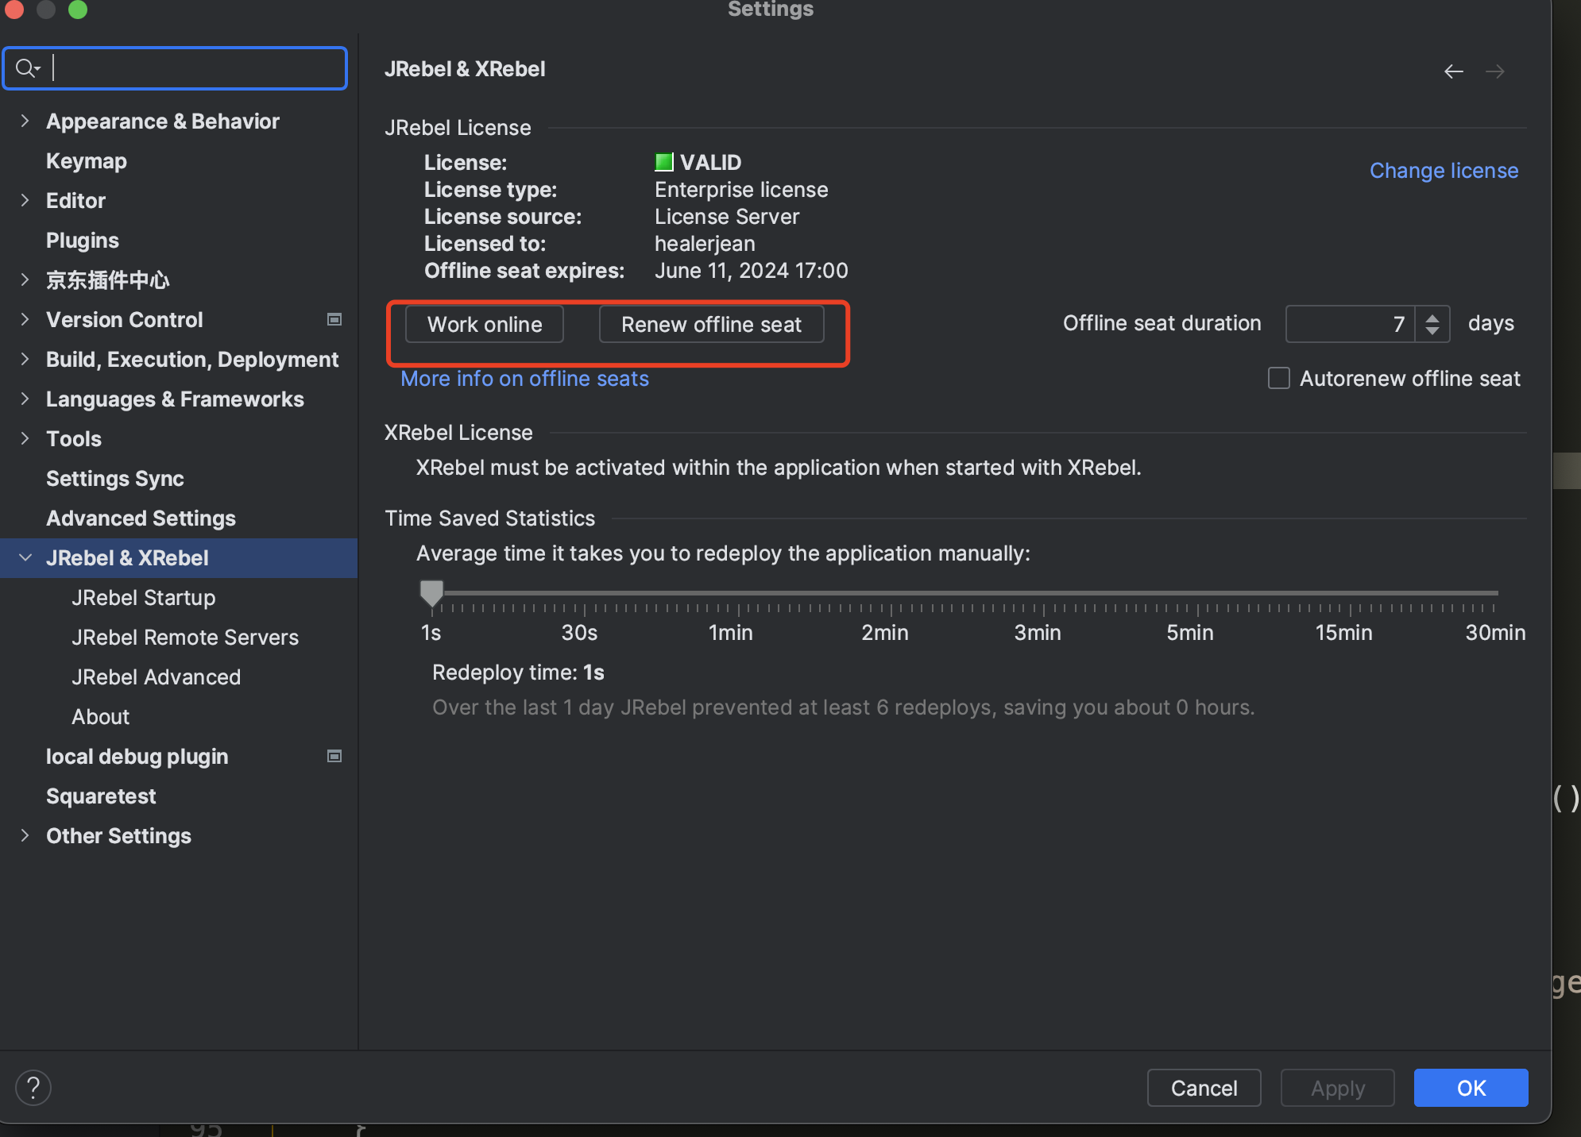Select the Keymap settings page

(x=86, y=160)
